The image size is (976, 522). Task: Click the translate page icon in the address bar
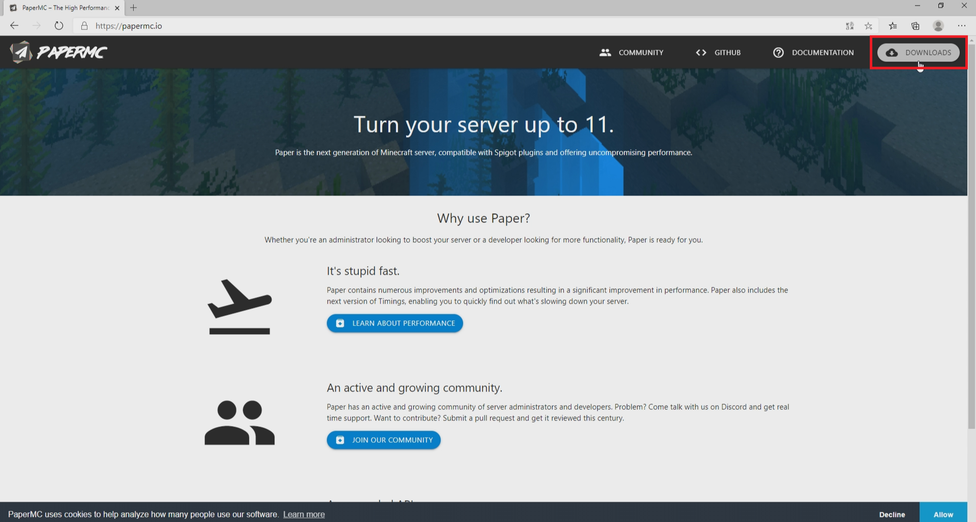[x=849, y=26]
